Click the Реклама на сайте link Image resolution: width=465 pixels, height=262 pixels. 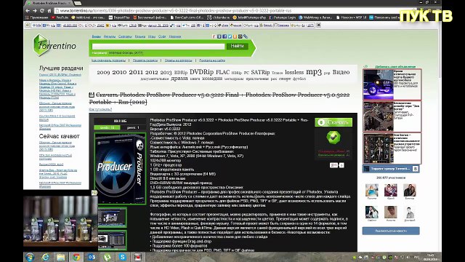pyautogui.click(x=212, y=60)
